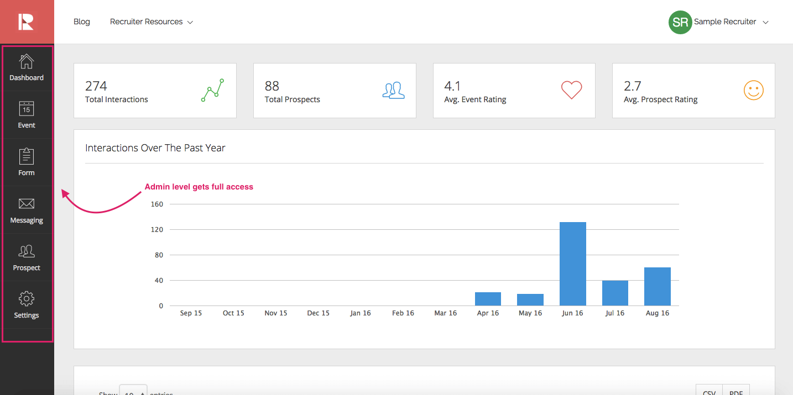Open the Blog link

click(x=82, y=22)
